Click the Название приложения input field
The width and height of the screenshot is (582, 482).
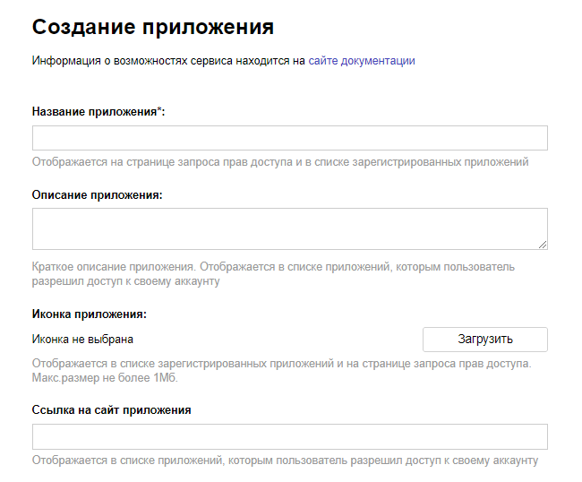(x=289, y=138)
